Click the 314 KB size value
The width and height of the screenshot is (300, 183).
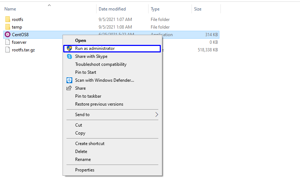[x=211, y=35]
